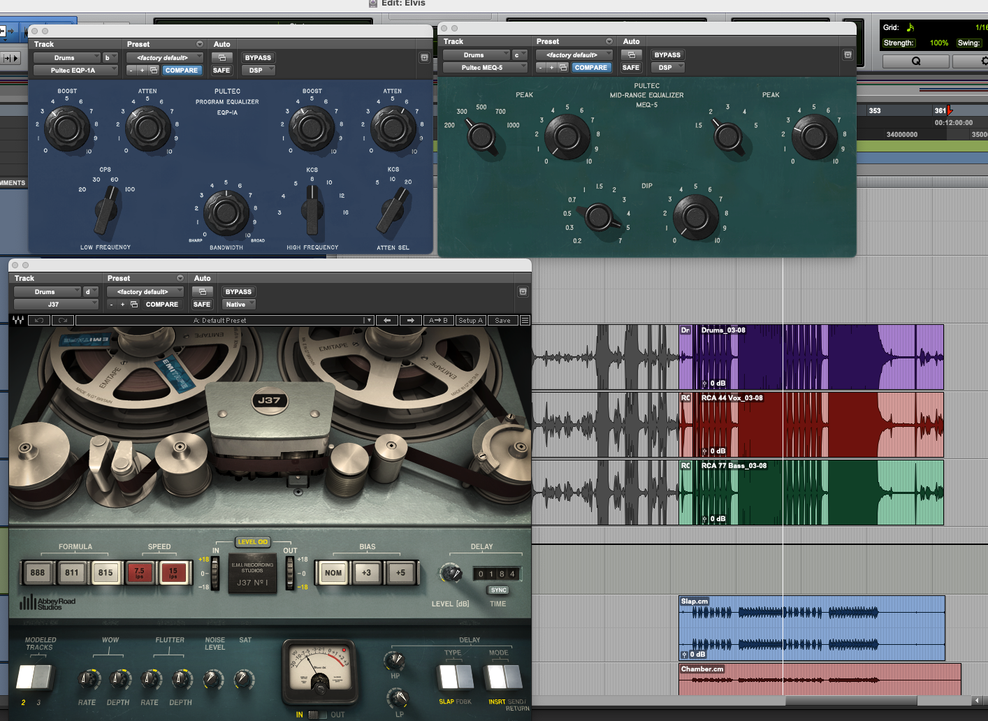The width and height of the screenshot is (988, 721).
Task: Undo last change in J37 plugin
Action: tap(39, 320)
